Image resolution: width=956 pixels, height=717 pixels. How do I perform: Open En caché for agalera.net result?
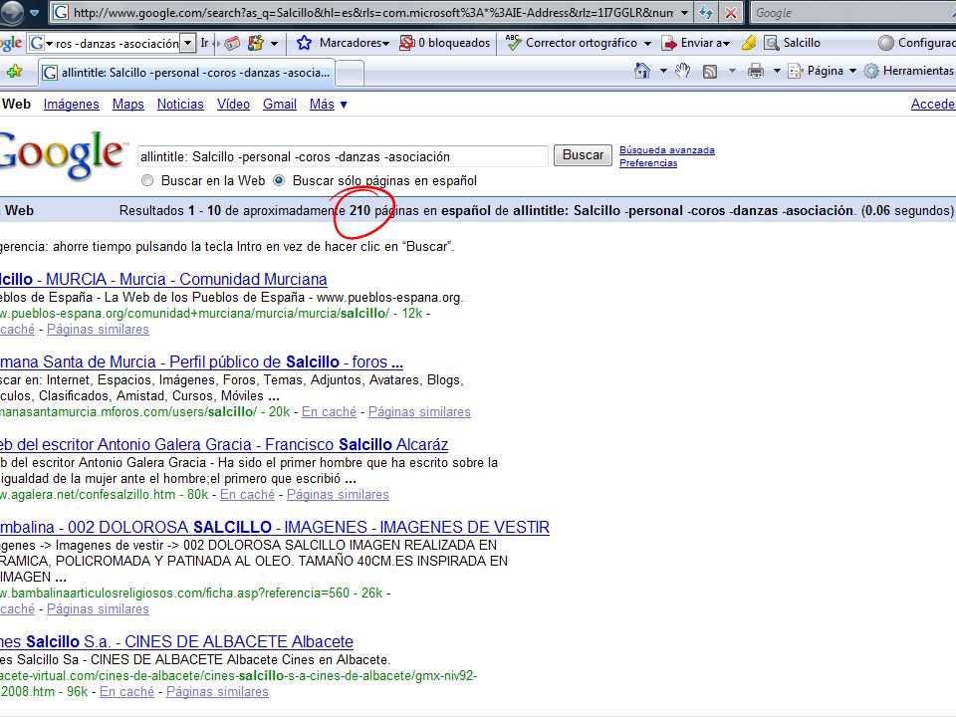point(248,495)
